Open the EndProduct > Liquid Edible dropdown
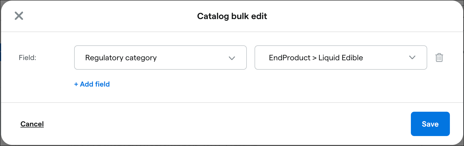Viewport: 464px width, 146px height. (341, 58)
